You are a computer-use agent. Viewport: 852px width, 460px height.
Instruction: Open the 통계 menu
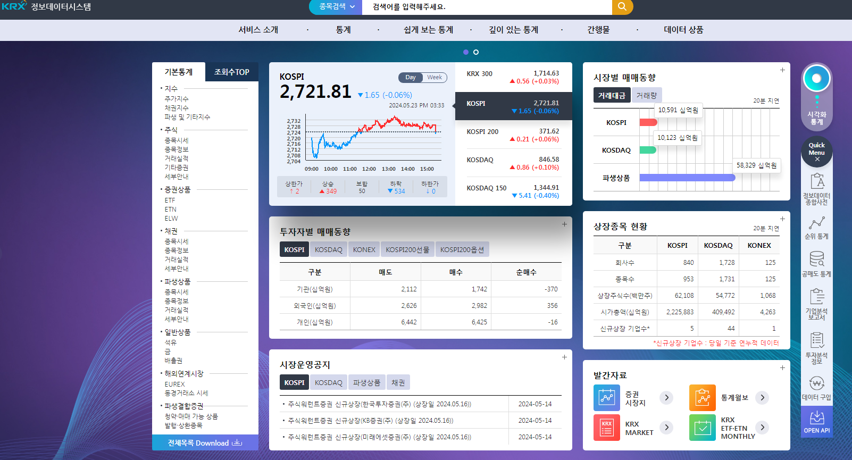[x=344, y=30]
